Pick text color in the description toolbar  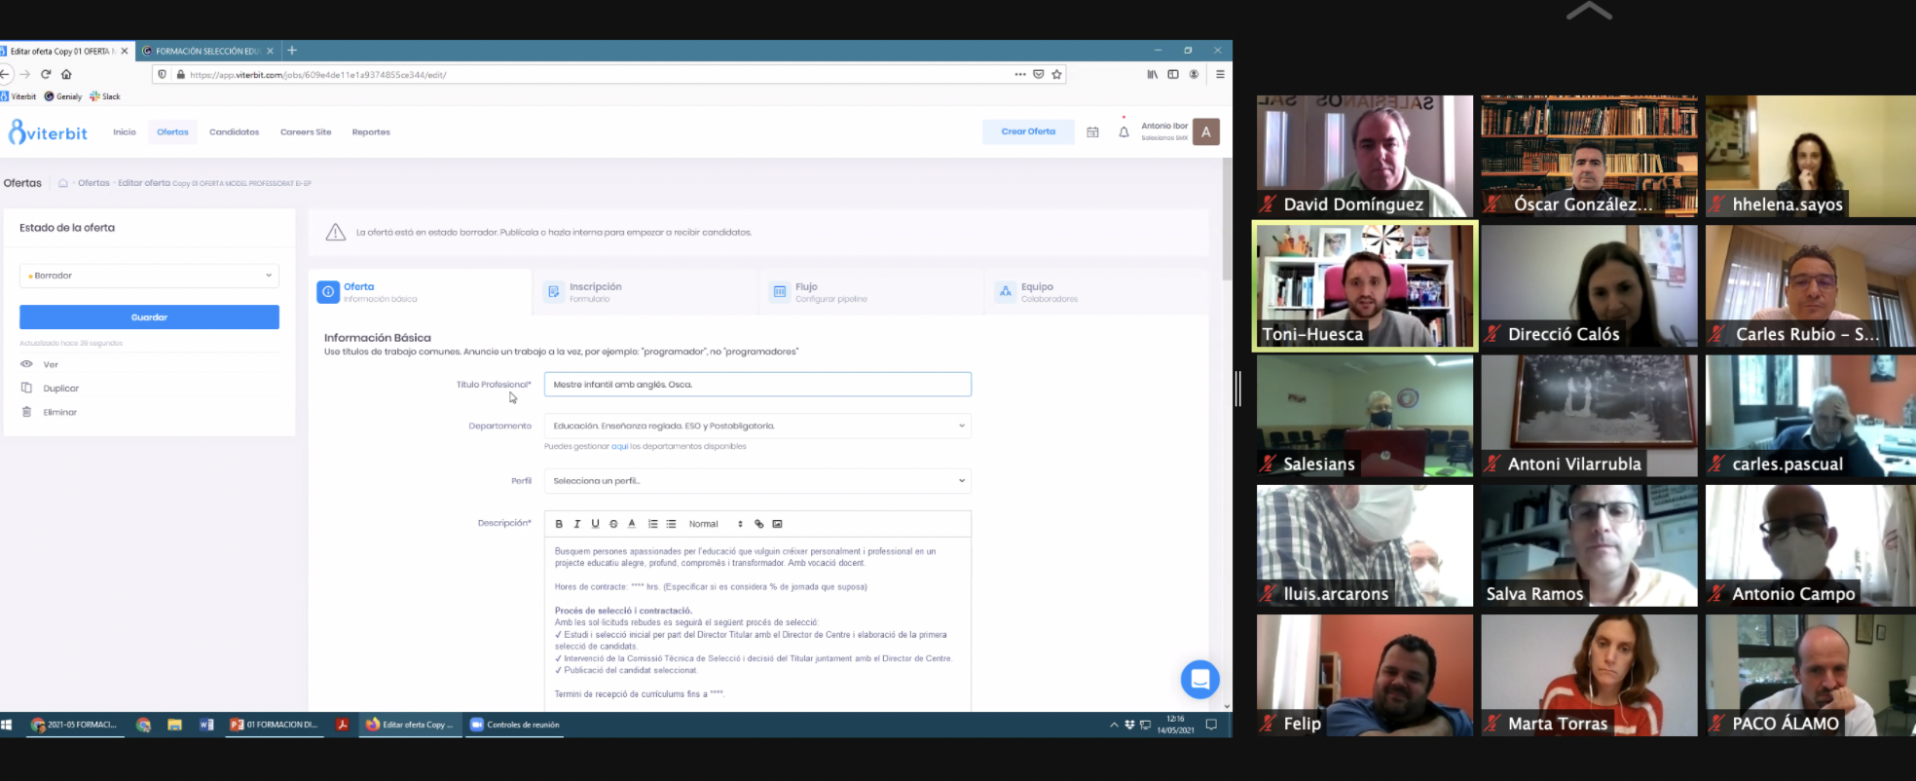(x=632, y=524)
